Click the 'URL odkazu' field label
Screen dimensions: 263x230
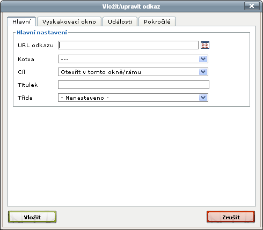35,46
